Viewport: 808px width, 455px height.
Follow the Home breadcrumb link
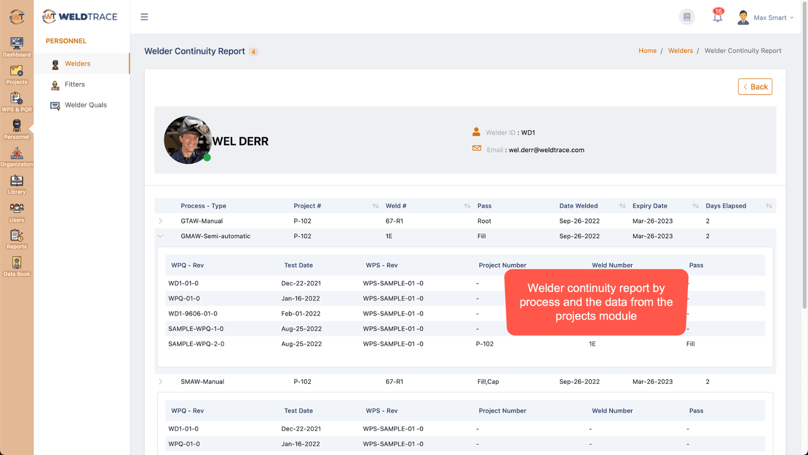[x=647, y=50]
